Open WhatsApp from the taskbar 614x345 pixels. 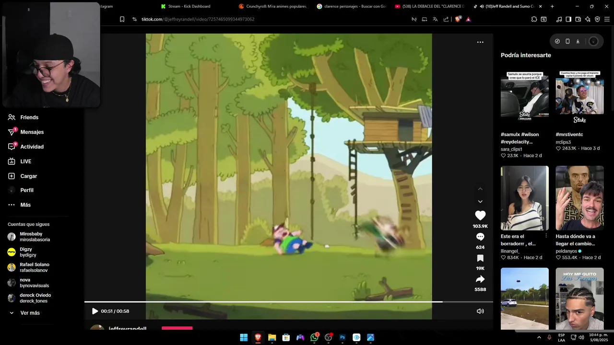[314, 337]
